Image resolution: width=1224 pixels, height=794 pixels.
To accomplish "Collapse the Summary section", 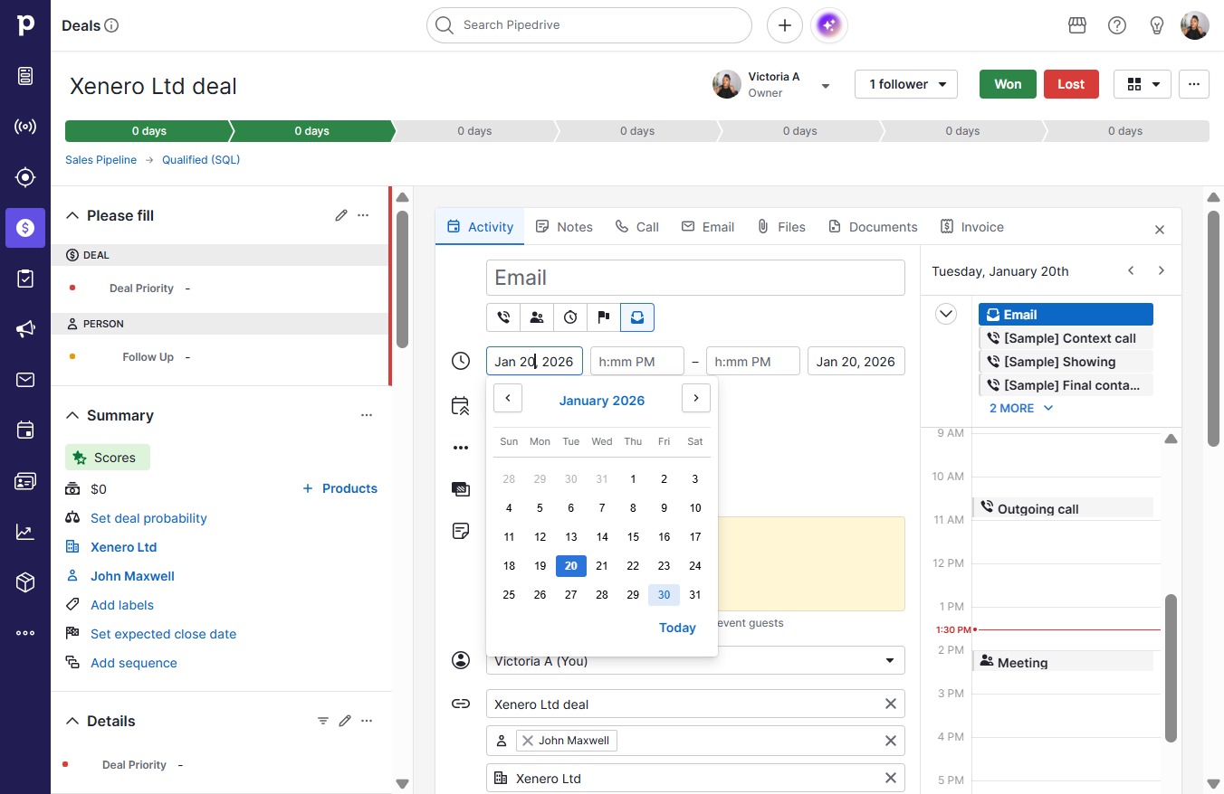I will (x=72, y=415).
